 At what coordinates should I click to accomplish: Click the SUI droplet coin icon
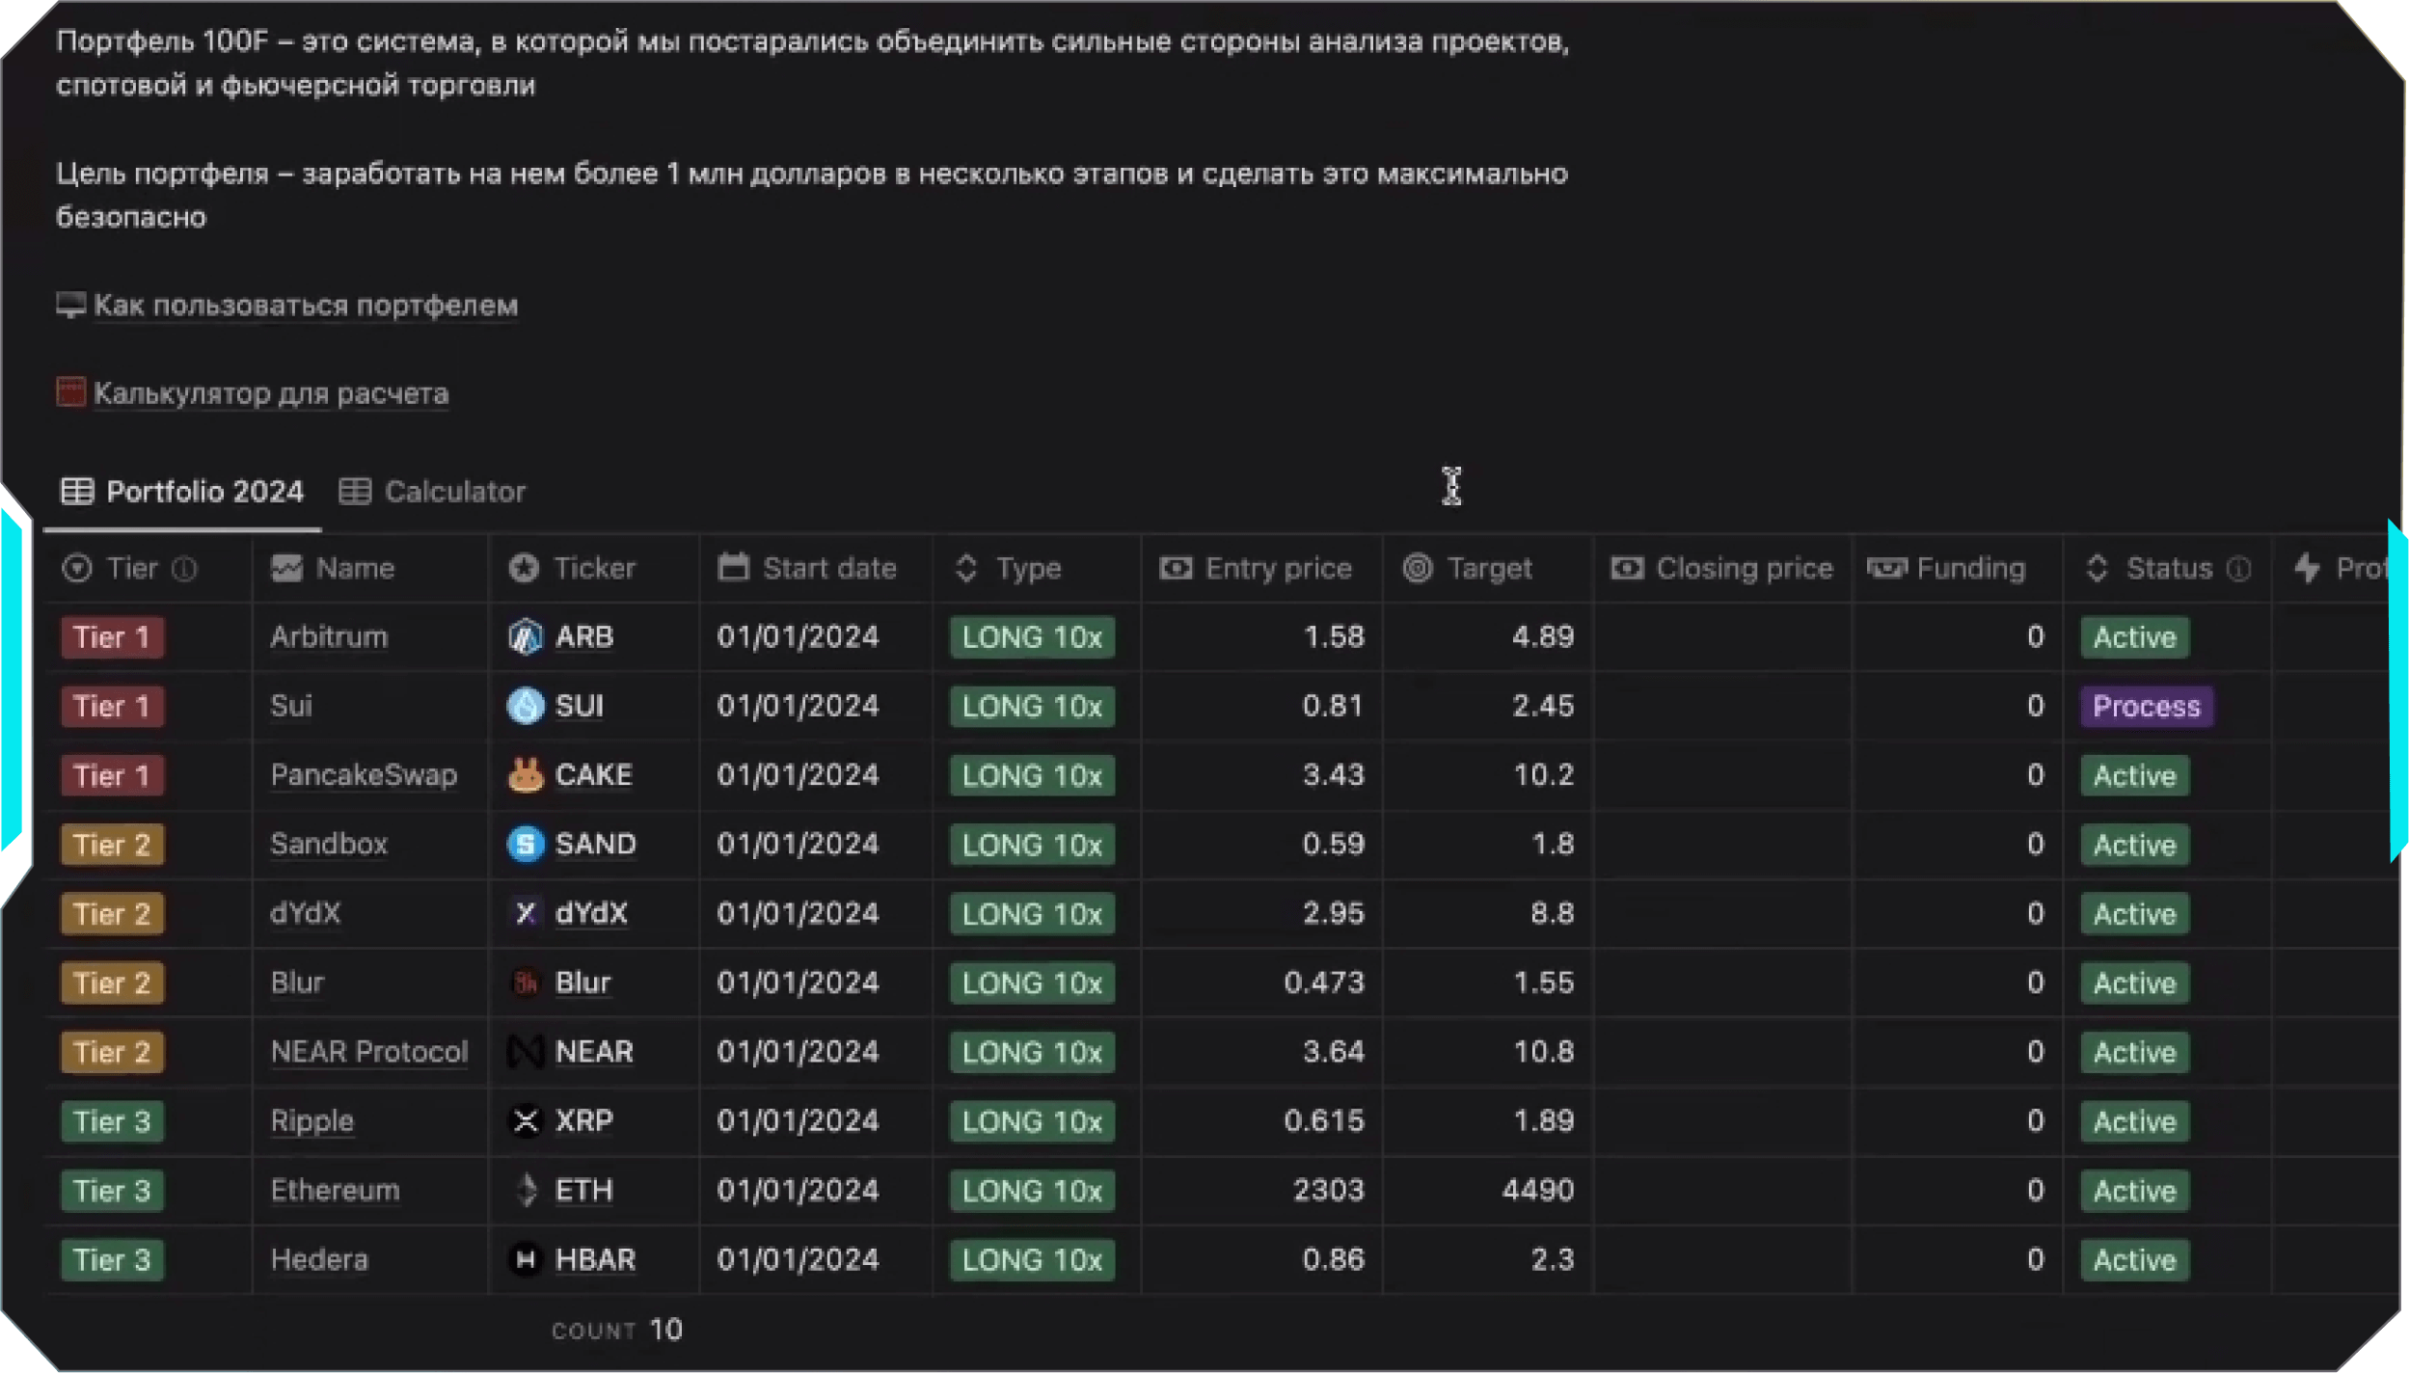click(x=526, y=706)
